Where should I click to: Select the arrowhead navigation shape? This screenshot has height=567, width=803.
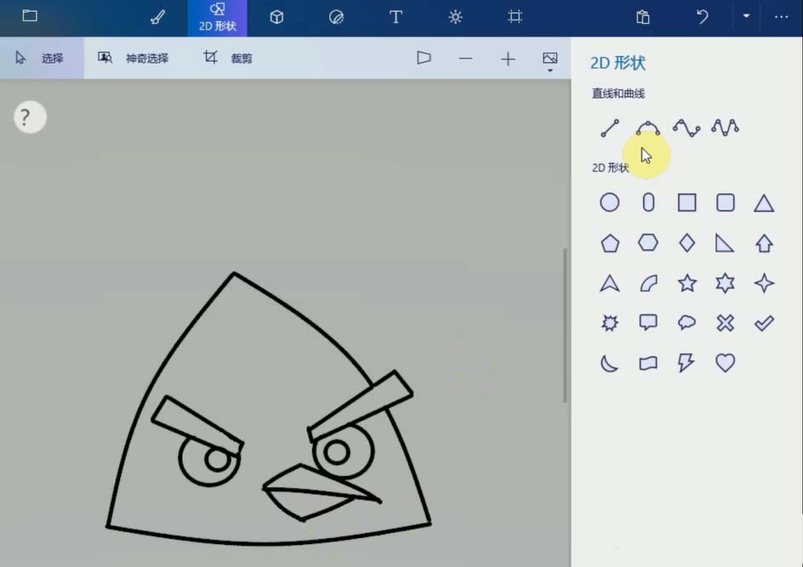point(609,283)
